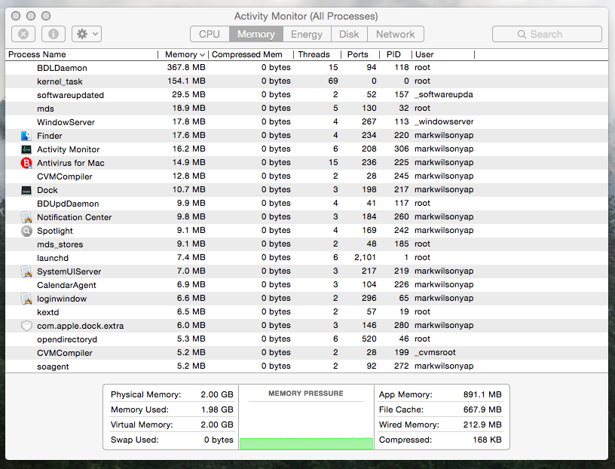Sort by Ports column header
The height and width of the screenshot is (469, 615).
[x=360, y=54]
